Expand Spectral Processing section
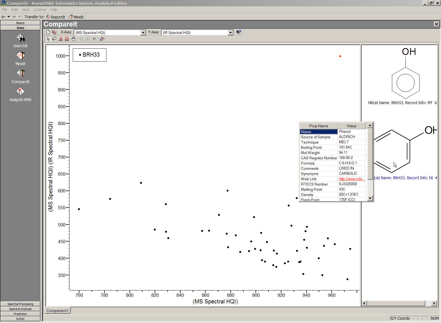Image resolution: width=441 pixels, height=323 pixels. coord(20,304)
